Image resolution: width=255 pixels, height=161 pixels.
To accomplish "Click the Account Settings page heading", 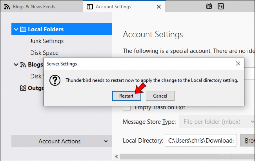I will coord(153,34).
